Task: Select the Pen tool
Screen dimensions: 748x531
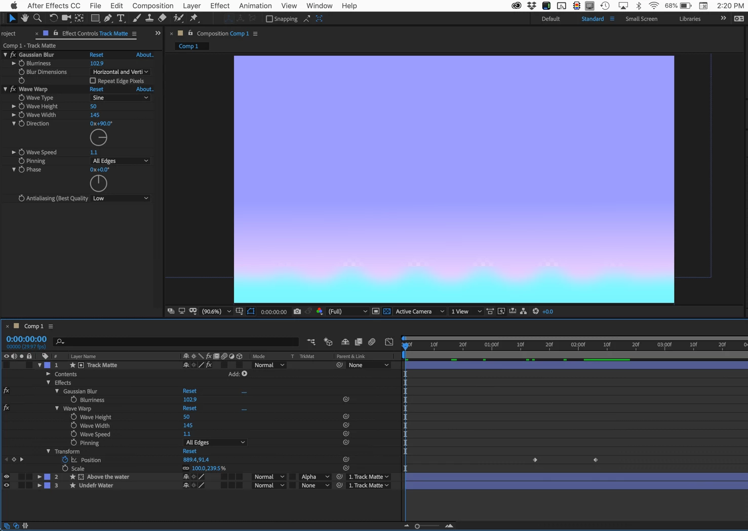Action: pos(108,18)
